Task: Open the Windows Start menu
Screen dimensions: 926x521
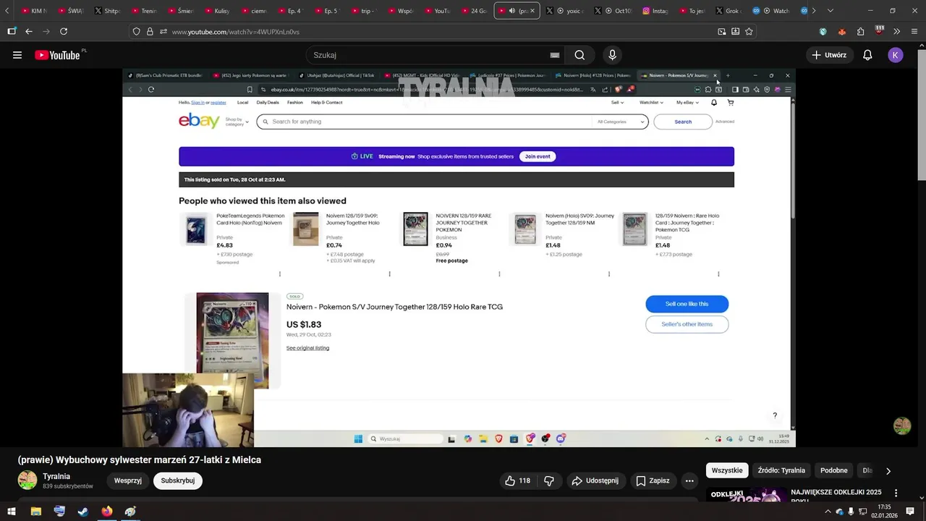Action: click(12, 512)
